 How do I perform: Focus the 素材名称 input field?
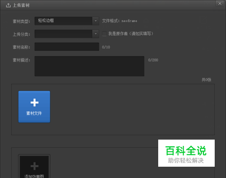67,47
